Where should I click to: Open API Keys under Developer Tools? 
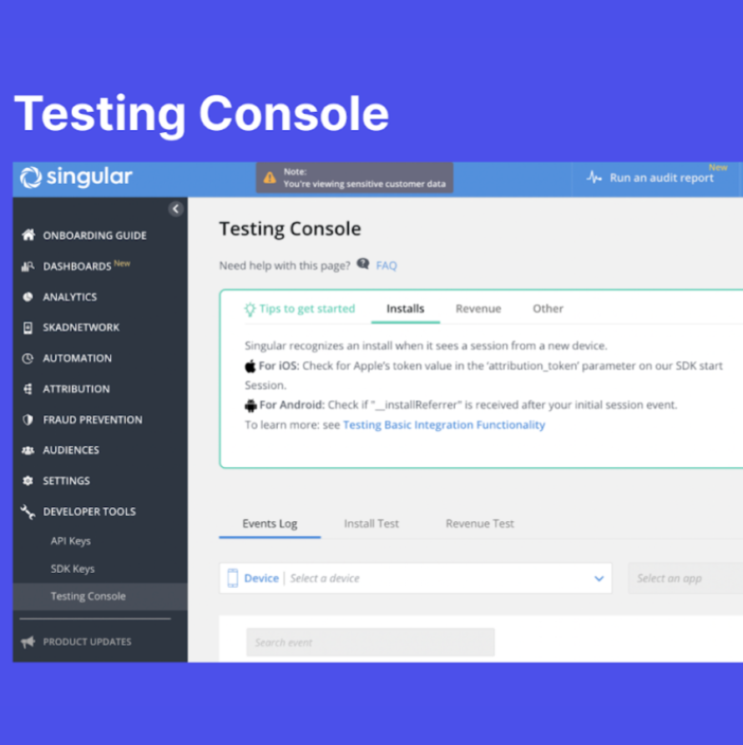71,540
